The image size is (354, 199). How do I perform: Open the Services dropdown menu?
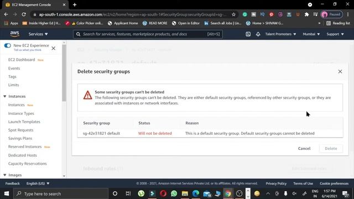pos(38,34)
